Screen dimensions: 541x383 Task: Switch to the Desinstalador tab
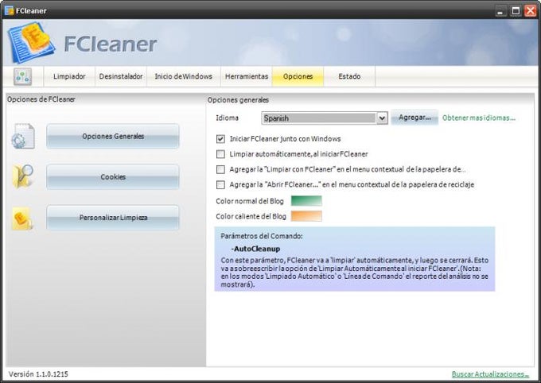[121, 76]
